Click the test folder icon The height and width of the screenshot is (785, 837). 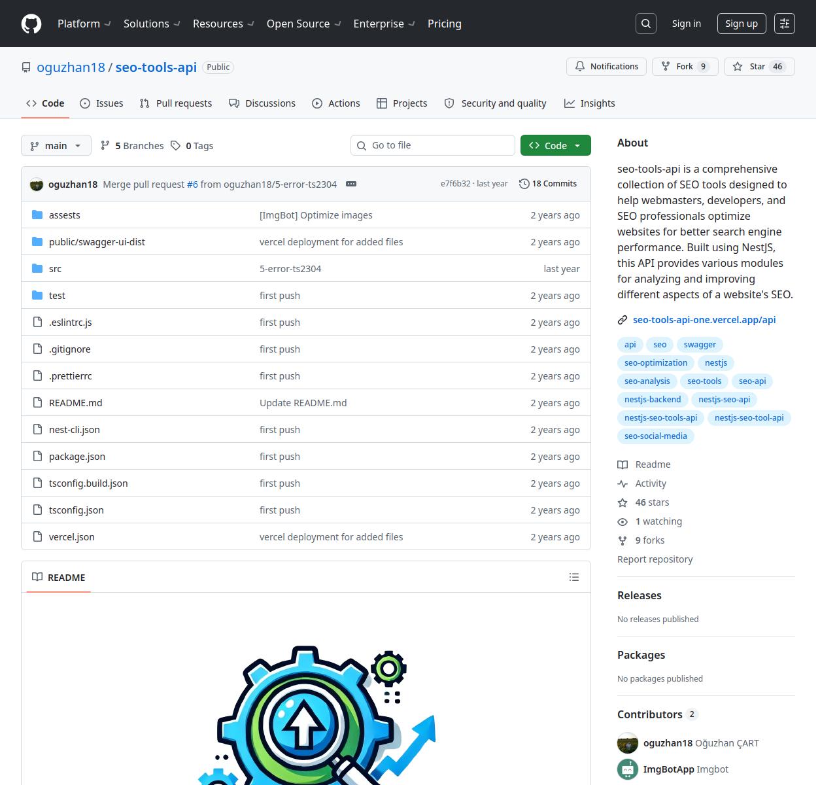click(x=37, y=295)
